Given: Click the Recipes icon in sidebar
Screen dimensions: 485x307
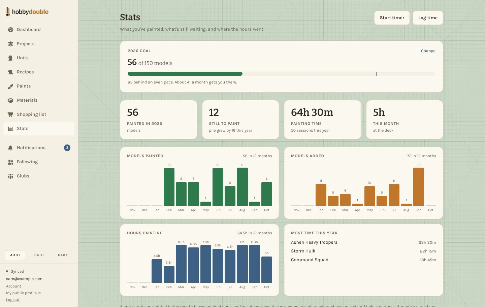Looking at the screenshot, I should tap(10, 72).
